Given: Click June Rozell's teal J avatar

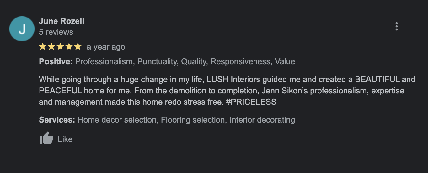Looking at the screenshot, I should pyautogui.click(x=22, y=29).
